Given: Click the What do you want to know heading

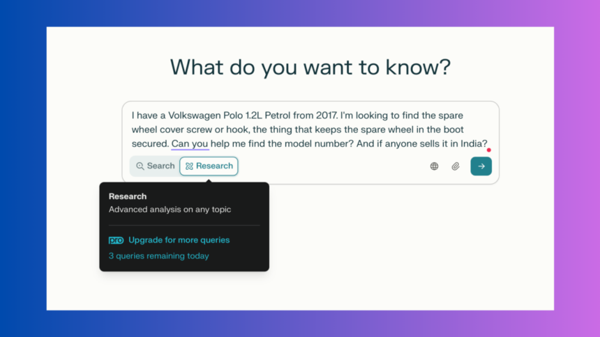Looking at the screenshot, I should tap(310, 68).
